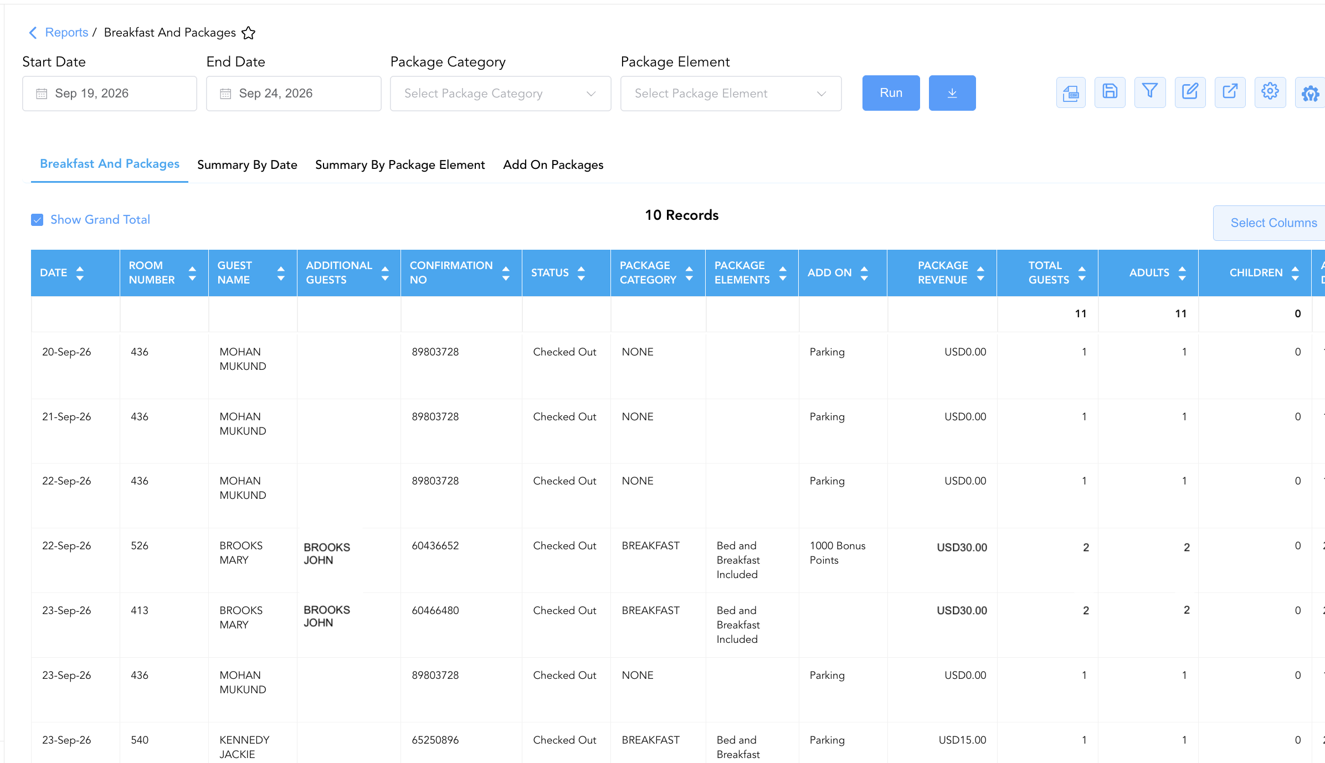Sort by CHILDREN column arrows

click(x=1295, y=273)
